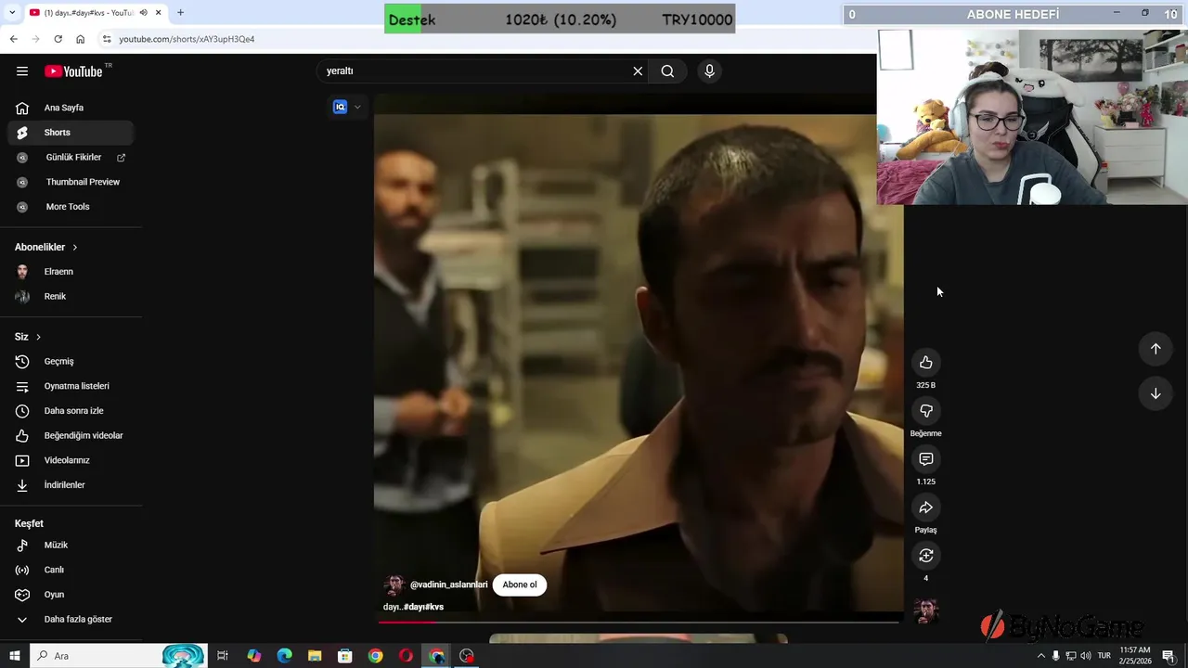Select the YouTube shorts browser tab

95,13
